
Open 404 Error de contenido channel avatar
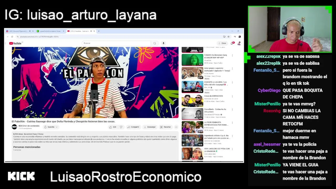pos(14,127)
